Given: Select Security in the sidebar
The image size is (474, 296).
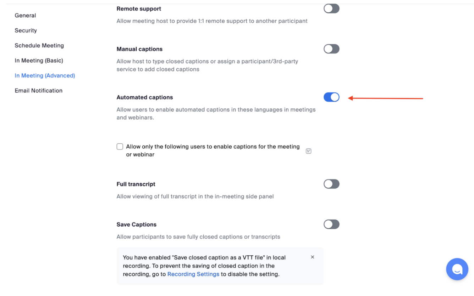Looking at the screenshot, I should [26, 30].
